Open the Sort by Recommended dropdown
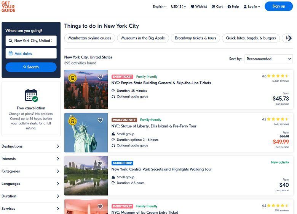The width and height of the screenshot is (297, 214). coord(268,59)
